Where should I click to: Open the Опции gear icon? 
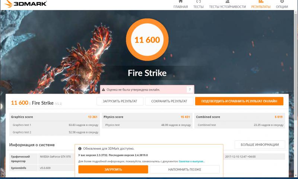(282, 2)
